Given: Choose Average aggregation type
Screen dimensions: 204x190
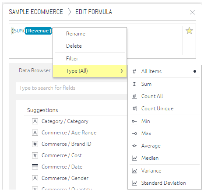Looking at the screenshot, I should [165, 146].
